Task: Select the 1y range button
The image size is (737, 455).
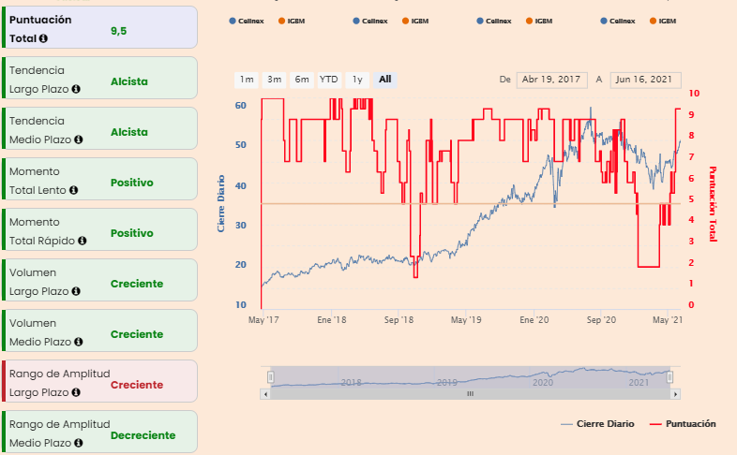Action: [x=357, y=80]
